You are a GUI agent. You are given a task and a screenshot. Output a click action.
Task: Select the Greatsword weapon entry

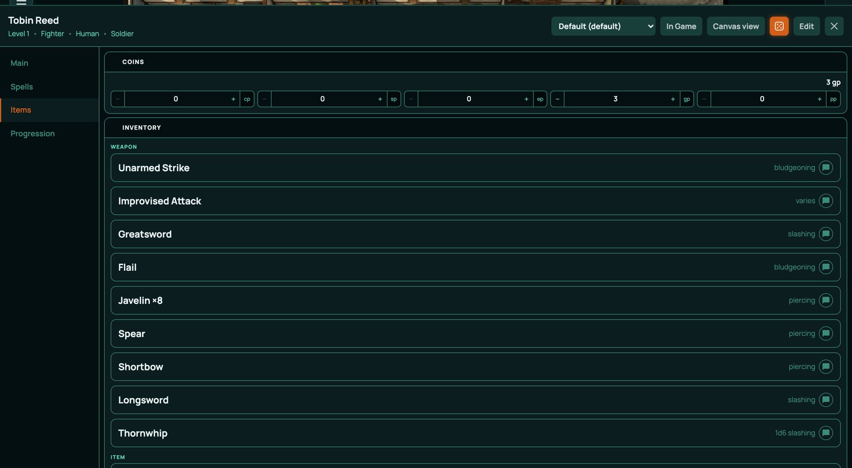[476, 234]
